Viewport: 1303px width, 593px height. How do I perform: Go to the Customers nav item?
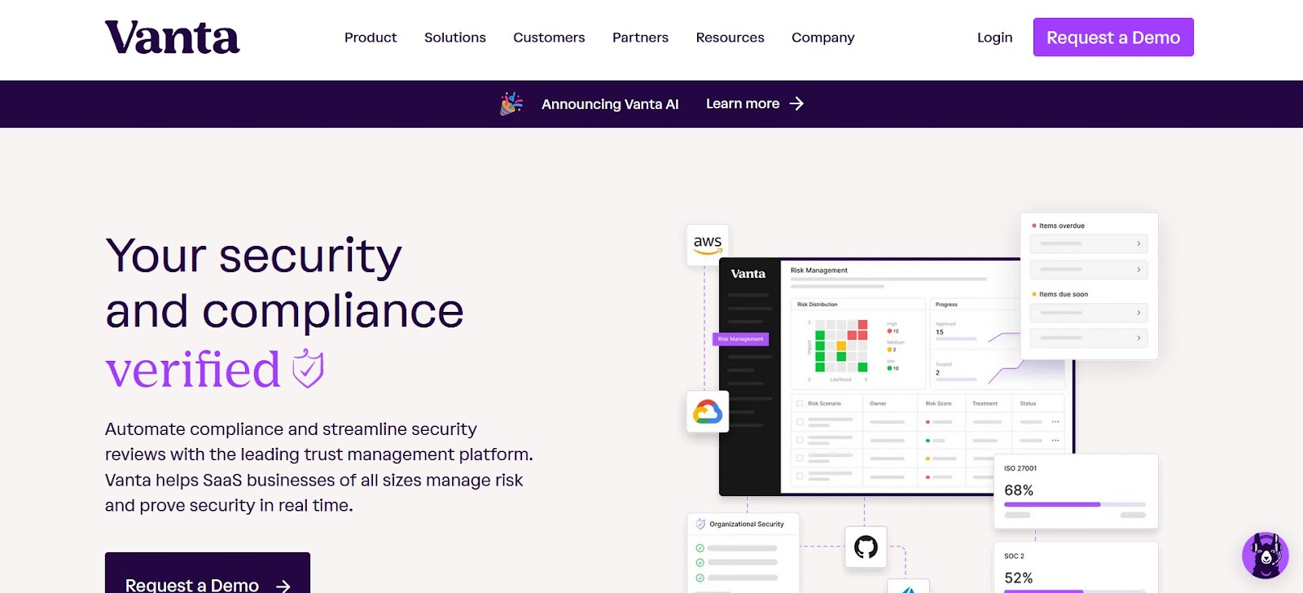[549, 37]
